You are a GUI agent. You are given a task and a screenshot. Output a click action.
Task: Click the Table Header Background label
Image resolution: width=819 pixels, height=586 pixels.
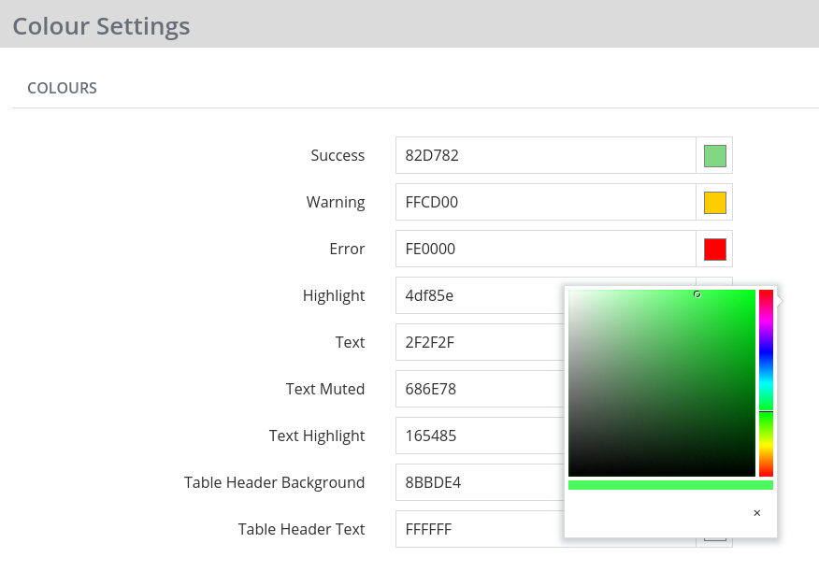click(x=274, y=482)
